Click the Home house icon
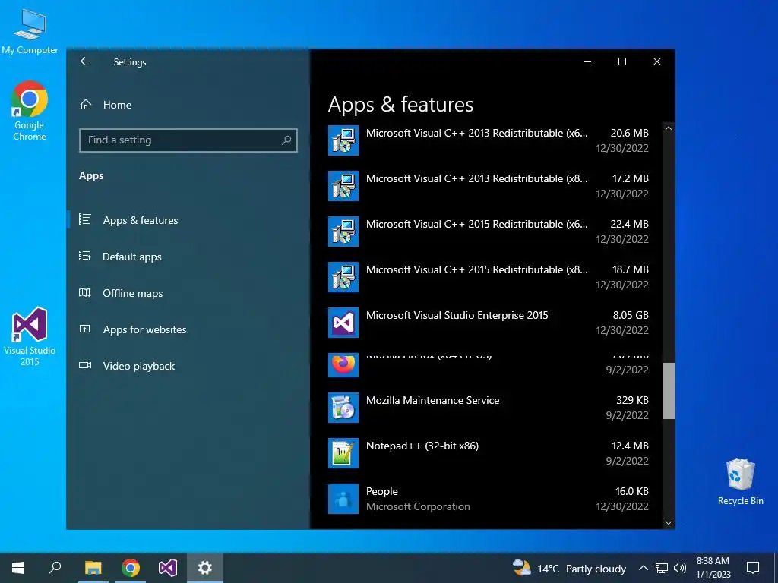 point(86,105)
